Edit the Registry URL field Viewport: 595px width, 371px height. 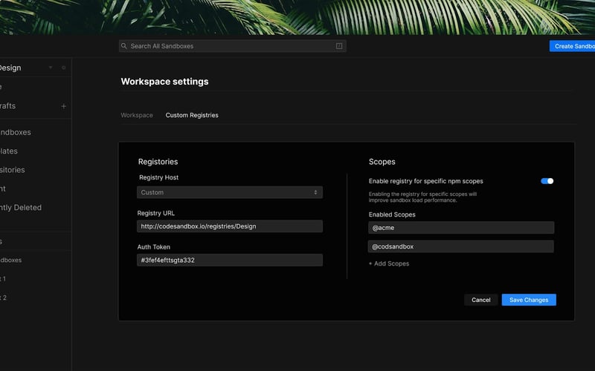coord(230,226)
